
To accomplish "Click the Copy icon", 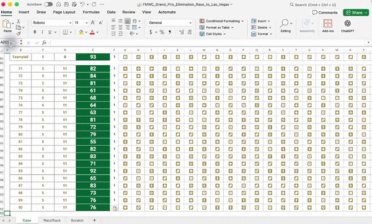I will click(x=19, y=27).
